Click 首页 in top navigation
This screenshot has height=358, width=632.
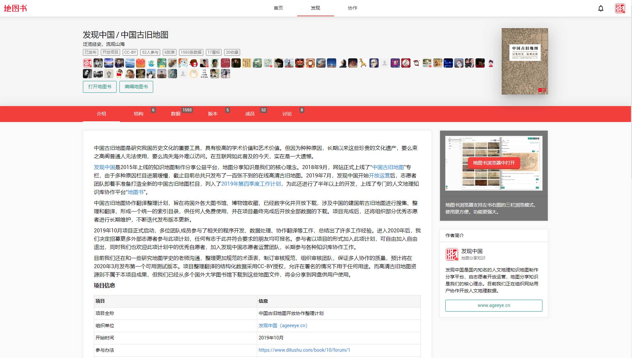[x=279, y=8]
